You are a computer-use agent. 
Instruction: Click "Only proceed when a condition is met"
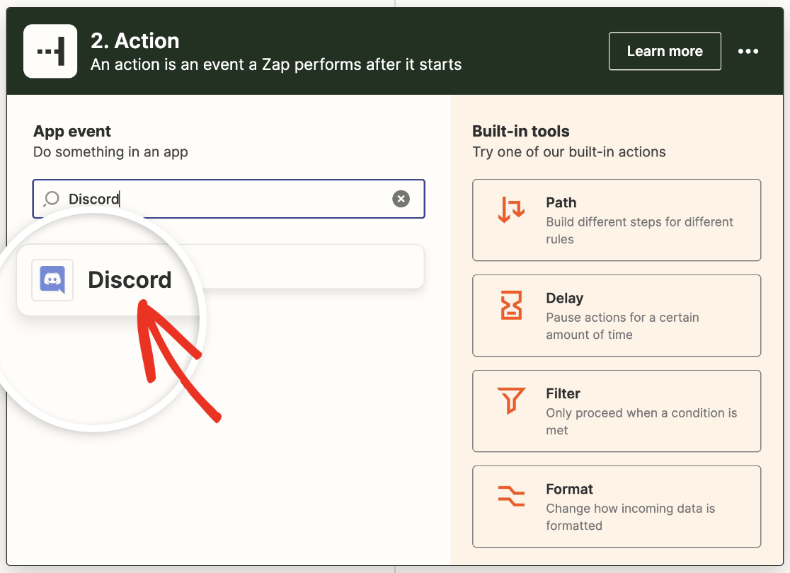tap(641, 422)
